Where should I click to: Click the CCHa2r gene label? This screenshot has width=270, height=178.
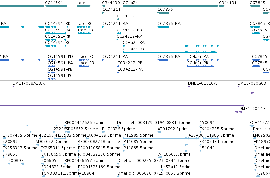(x=130, y=3)
